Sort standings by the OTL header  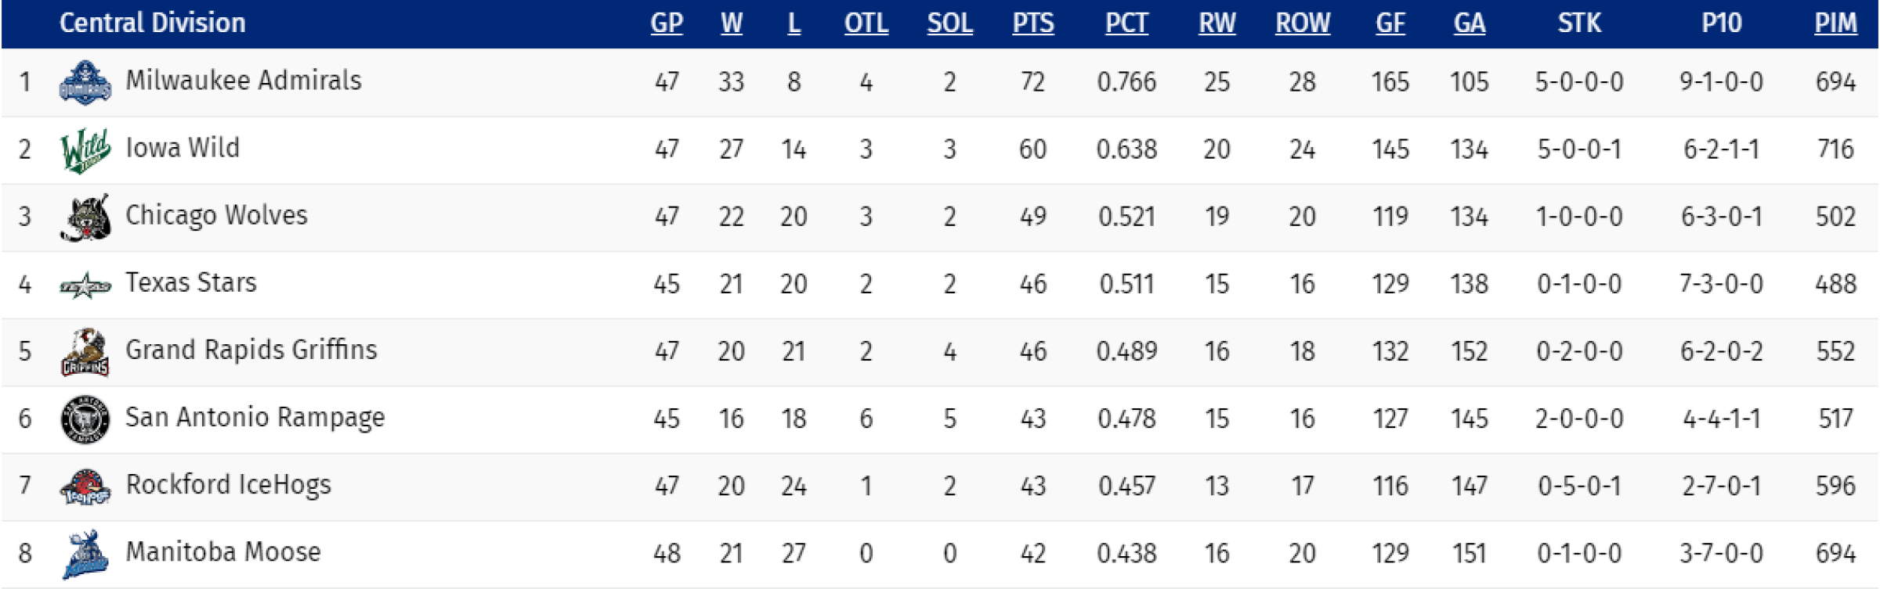click(x=866, y=23)
